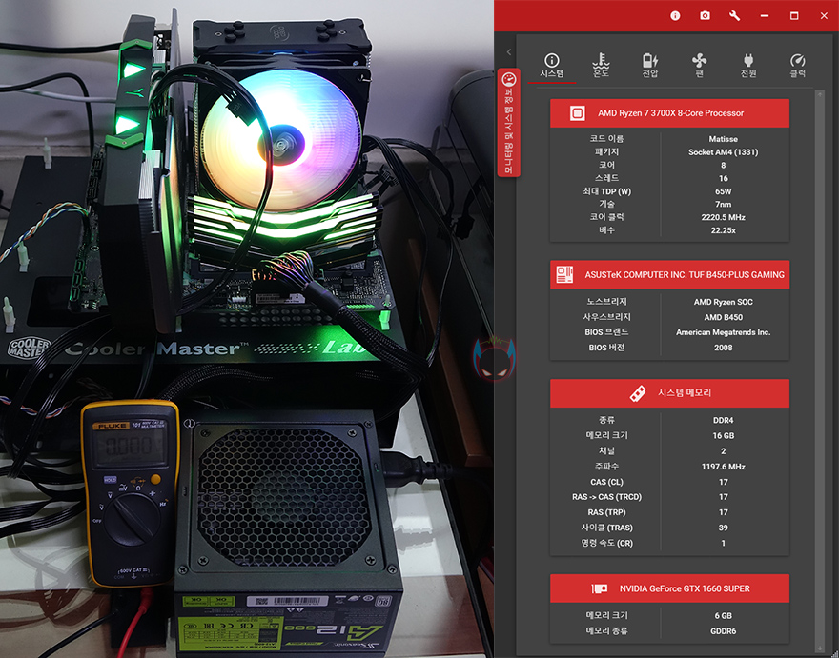
Task: Click the American Megatrends Inc. value
Action: coord(724,332)
